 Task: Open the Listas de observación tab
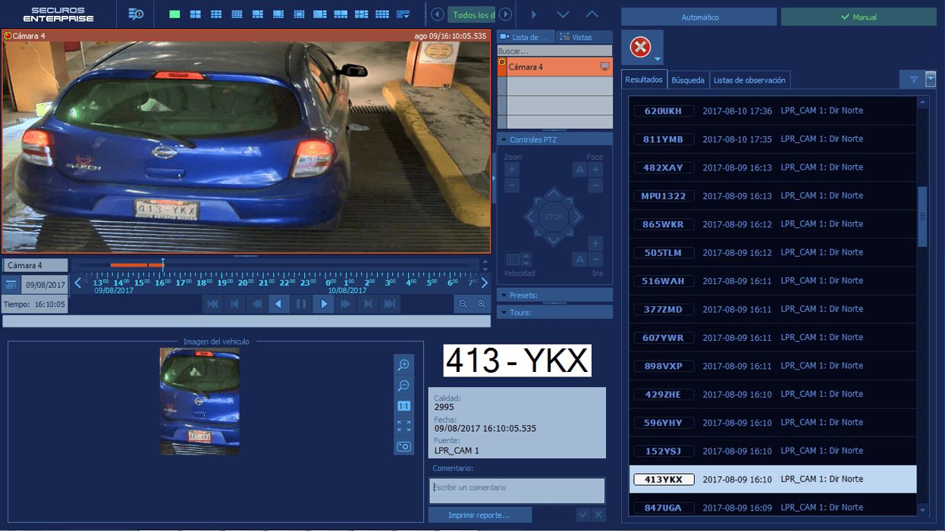click(x=749, y=80)
